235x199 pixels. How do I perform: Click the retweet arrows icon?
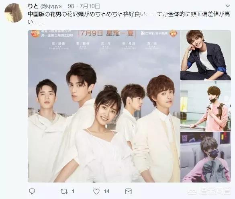pyautogui.click(x=64, y=191)
